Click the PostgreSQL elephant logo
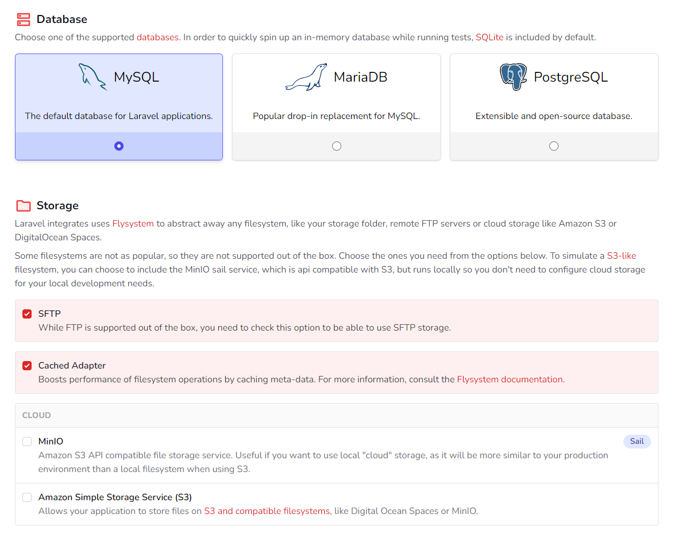The image size is (674, 537). pyautogui.click(x=514, y=75)
